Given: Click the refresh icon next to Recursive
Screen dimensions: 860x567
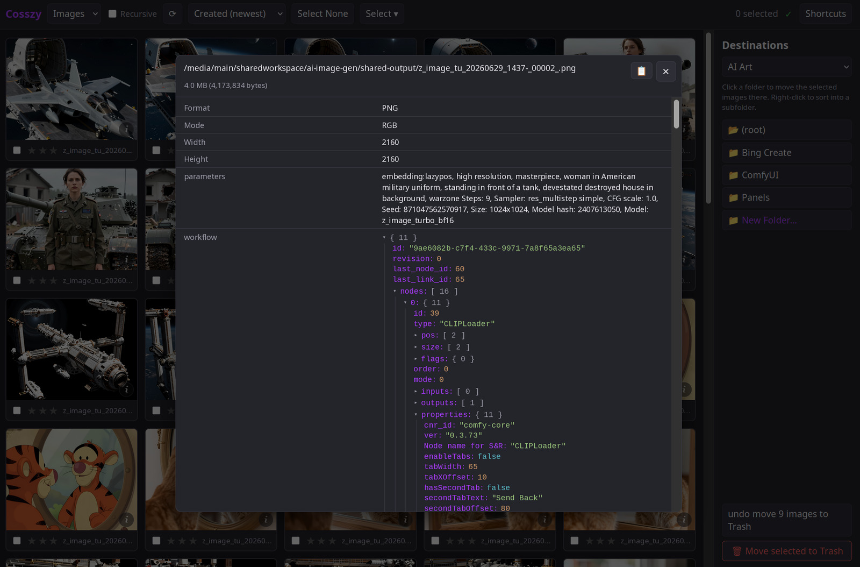Looking at the screenshot, I should click(172, 14).
